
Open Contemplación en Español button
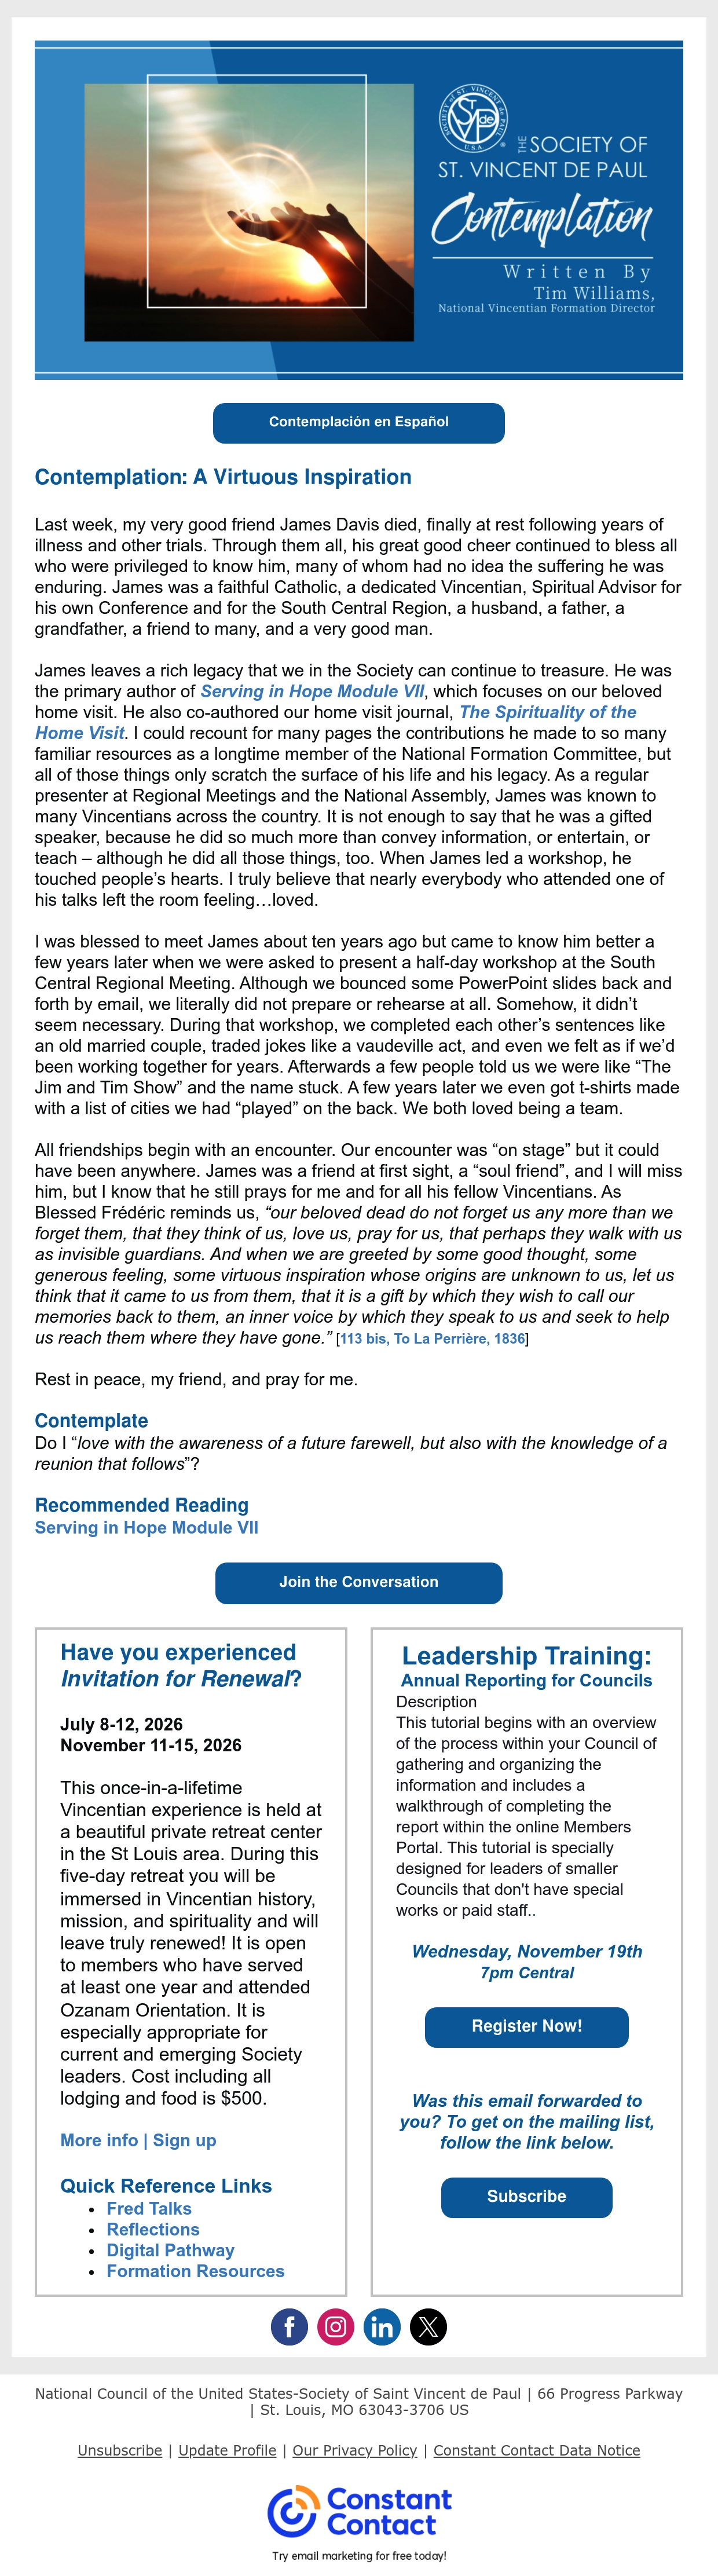click(359, 423)
